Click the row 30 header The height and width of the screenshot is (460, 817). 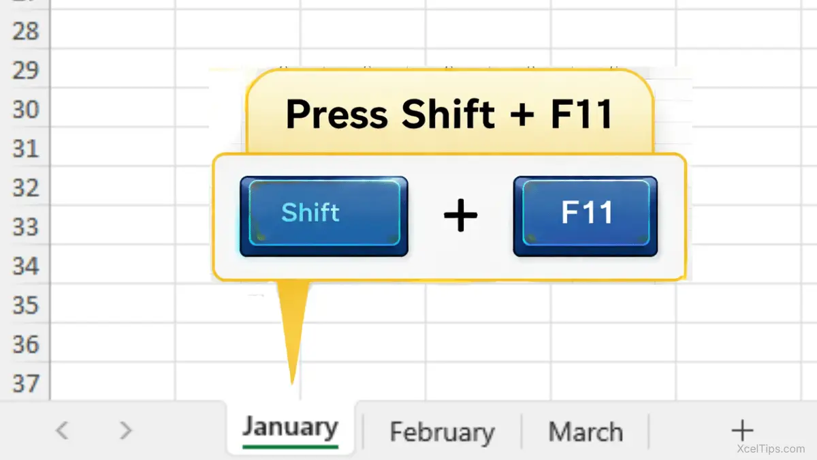tap(25, 109)
